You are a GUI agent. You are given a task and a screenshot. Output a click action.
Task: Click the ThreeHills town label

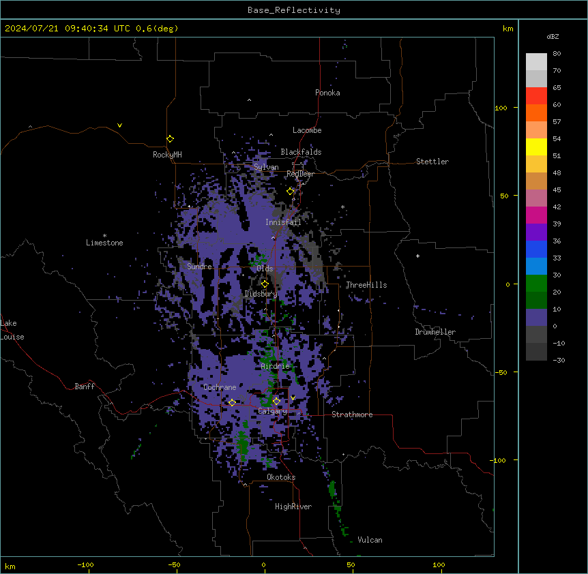pyautogui.click(x=366, y=285)
